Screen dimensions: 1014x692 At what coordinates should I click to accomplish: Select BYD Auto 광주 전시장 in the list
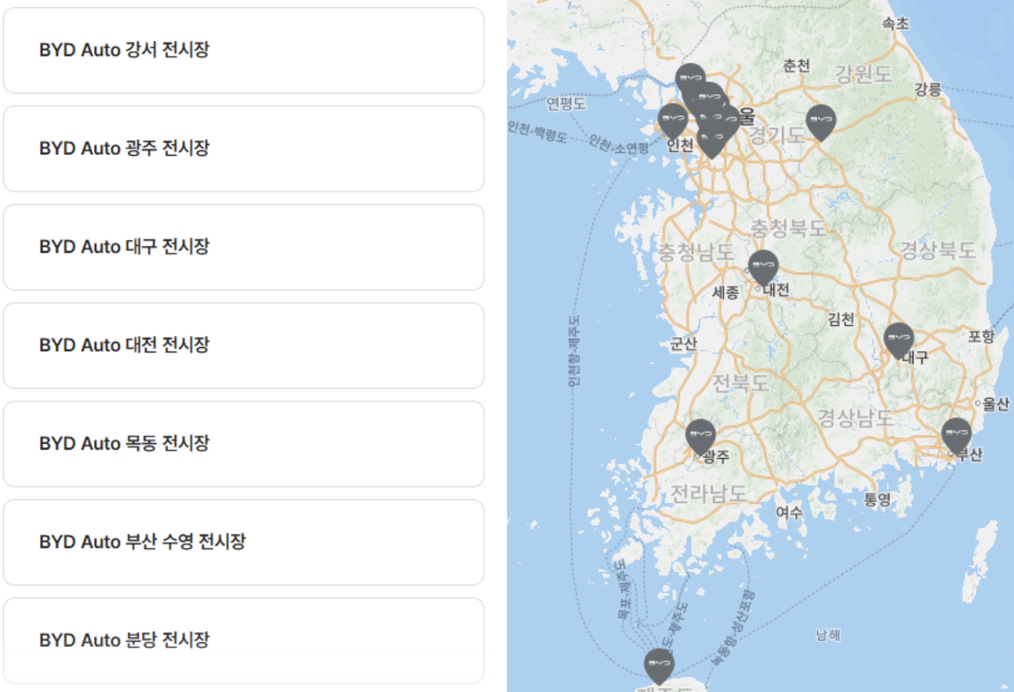(243, 149)
